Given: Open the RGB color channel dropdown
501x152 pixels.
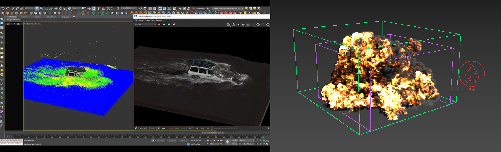Looking at the screenshot, I should 145,24.
